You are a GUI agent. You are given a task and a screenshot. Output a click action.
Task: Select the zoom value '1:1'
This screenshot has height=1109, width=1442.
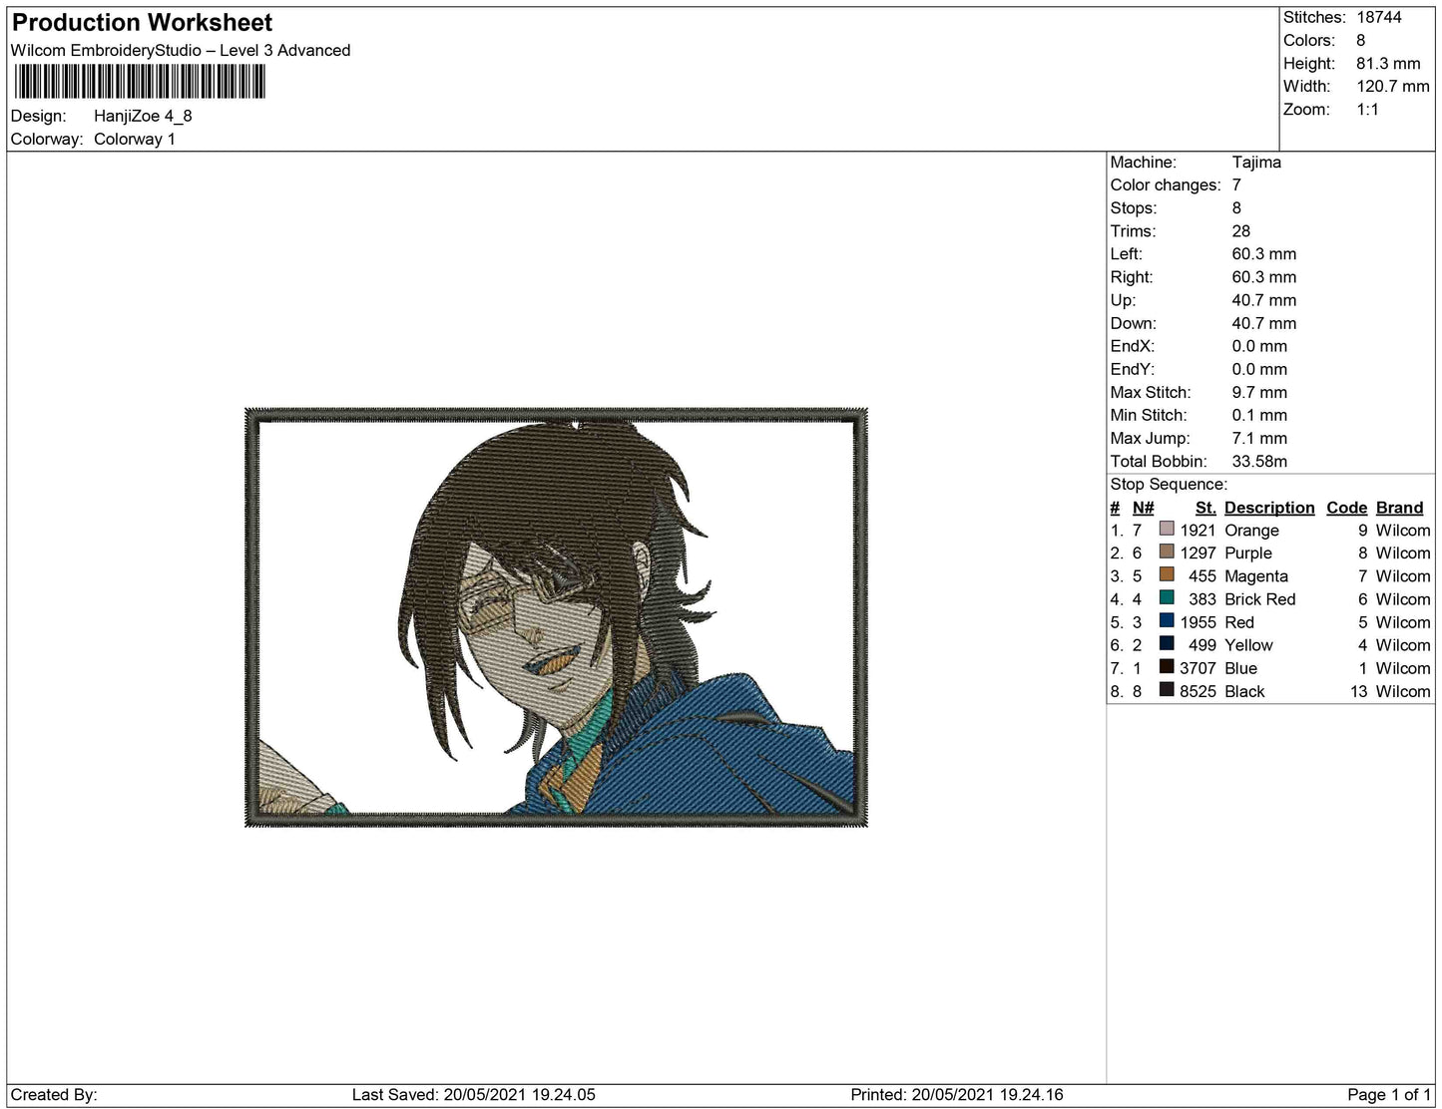tap(1367, 109)
